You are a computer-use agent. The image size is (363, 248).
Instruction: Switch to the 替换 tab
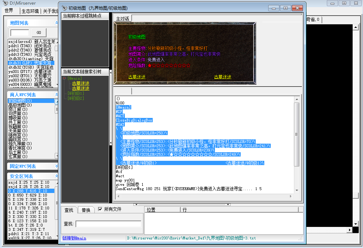click(x=86, y=210)
